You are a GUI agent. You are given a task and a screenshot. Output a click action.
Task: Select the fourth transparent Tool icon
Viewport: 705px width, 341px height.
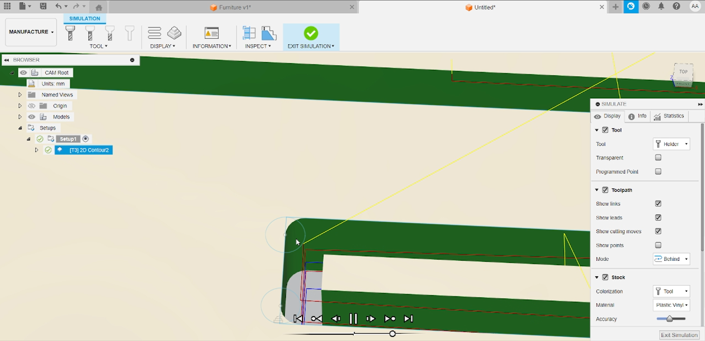(x=129, y=33)
